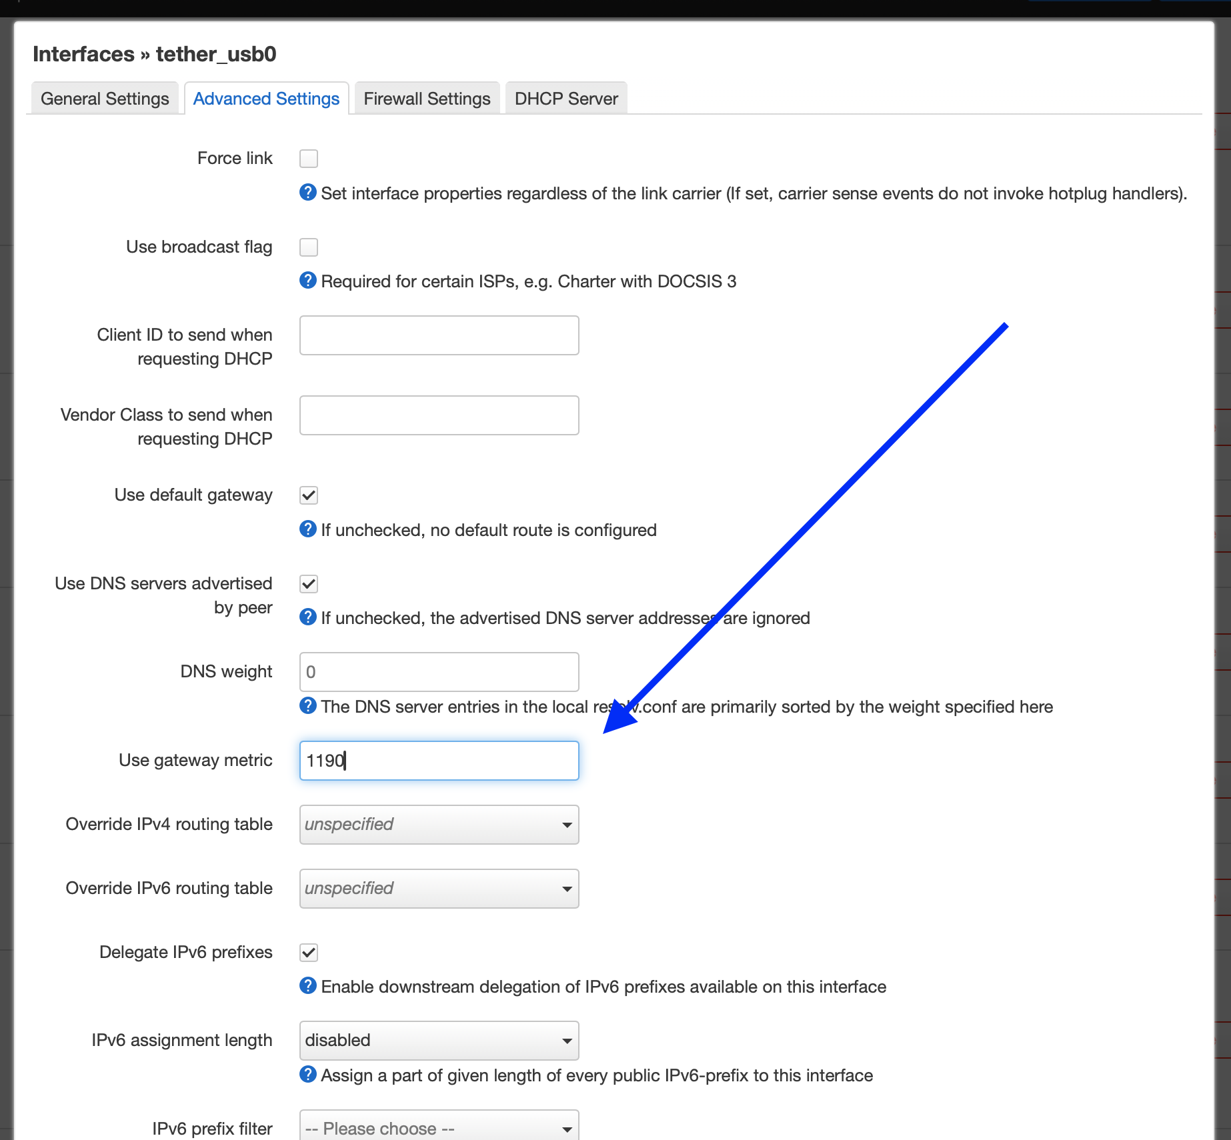Click the DNS weight input field
The width and height of the screenshot is (1231, 1140).
coord(439,672)
